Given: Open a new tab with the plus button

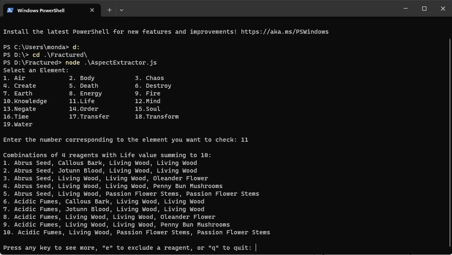Looking at the screenshot, I should pyautogui.click(x=109, y=10).
